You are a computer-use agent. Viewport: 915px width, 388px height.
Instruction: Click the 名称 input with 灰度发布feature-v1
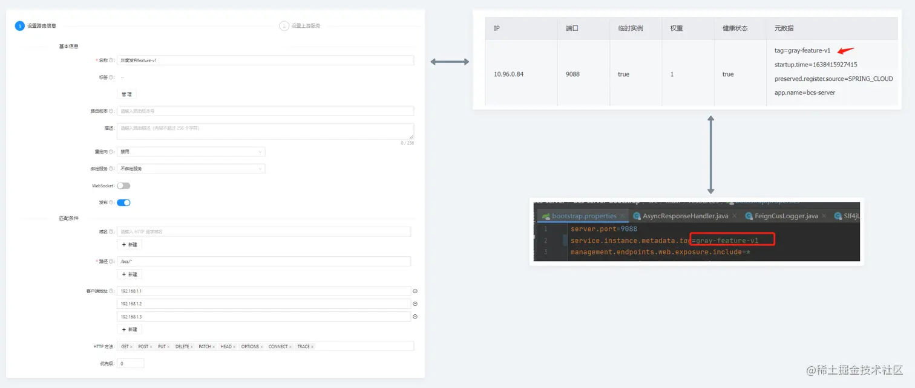coord(265,60)
